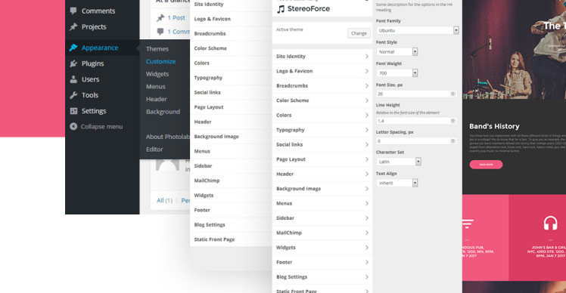This screenshot has height=293, width=566.
Task: Click the Users person icon
Action: [x=73, y=79]
